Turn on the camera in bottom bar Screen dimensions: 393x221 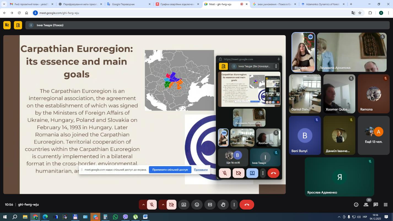pos(171,205)
